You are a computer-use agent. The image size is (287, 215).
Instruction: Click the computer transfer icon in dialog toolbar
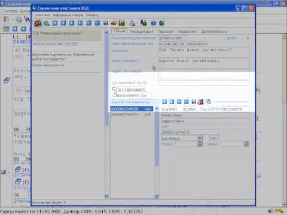coord(143,23)
